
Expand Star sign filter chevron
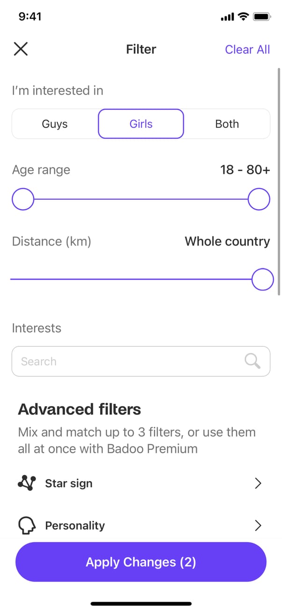[258, 483]
